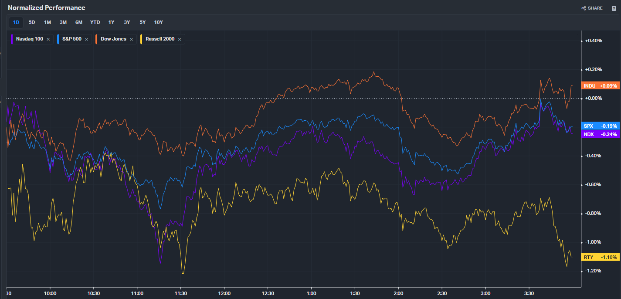Click the blue SPX -0.19% label
The height and width of the screenshot is (299, 621).
coord(600,126)
